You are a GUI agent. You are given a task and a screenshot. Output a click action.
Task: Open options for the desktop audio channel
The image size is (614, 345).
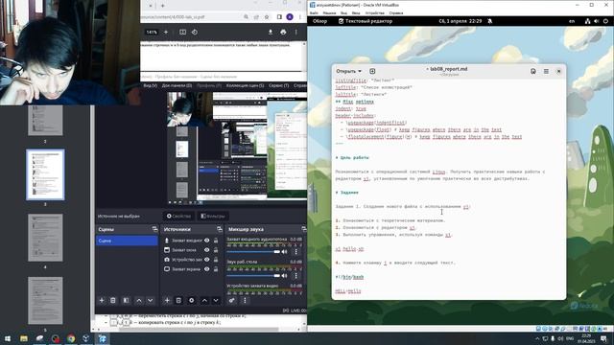point(296,275)
